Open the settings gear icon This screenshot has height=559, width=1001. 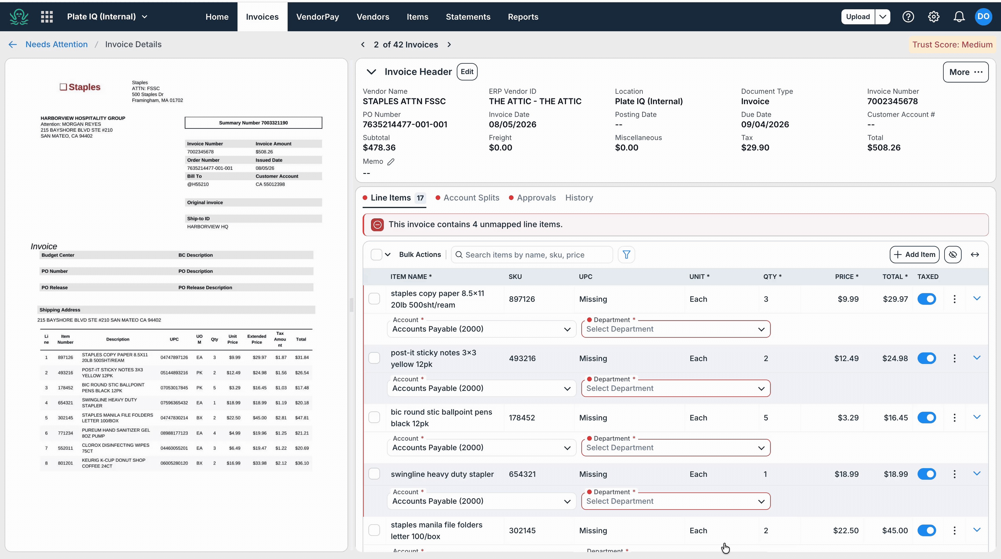(934, 17)
